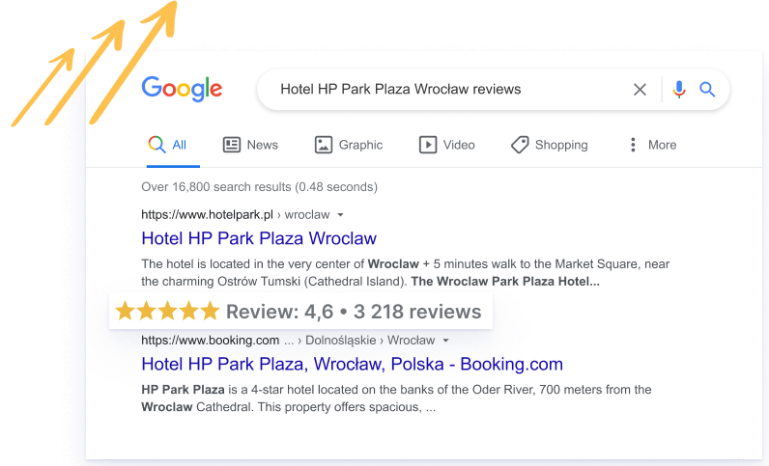Viewport: 769px width, 466px height.
Task: Click the Shopping tab tag icon
Action: (520, 145)
